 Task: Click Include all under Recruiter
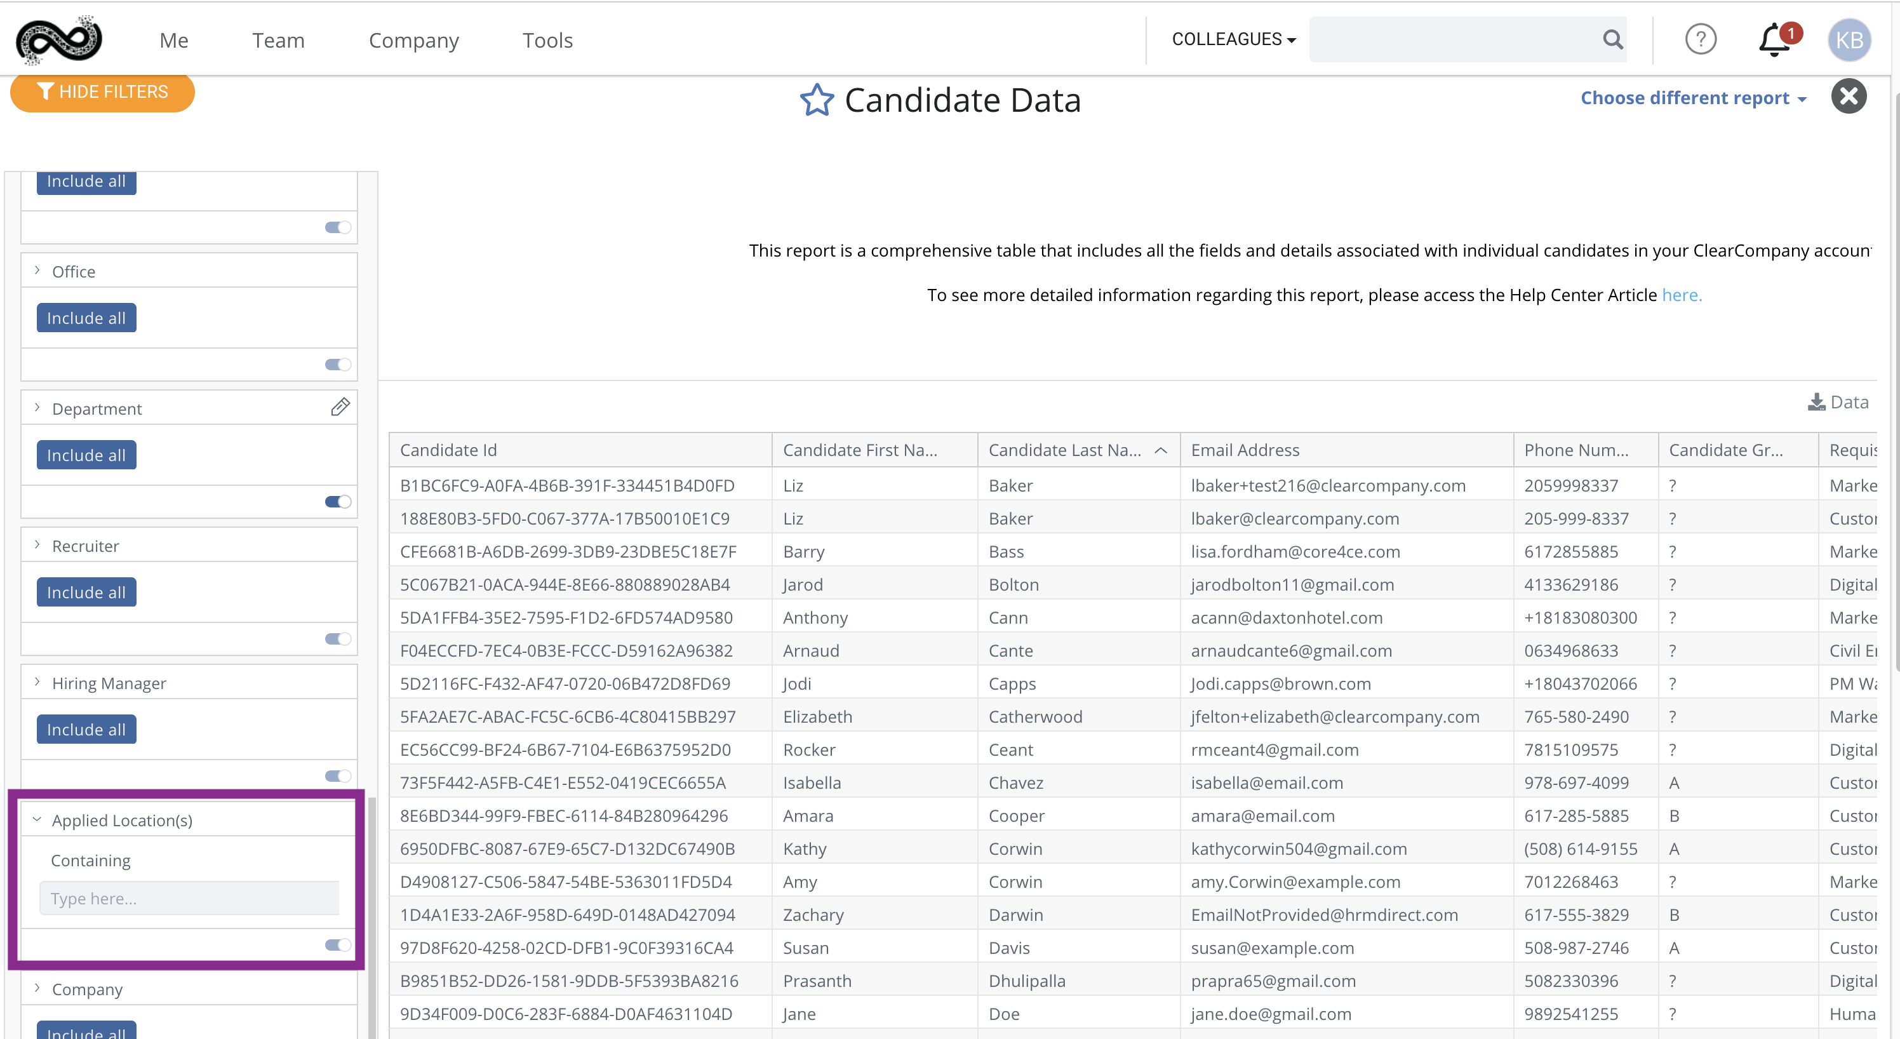[x=86, y=592]
